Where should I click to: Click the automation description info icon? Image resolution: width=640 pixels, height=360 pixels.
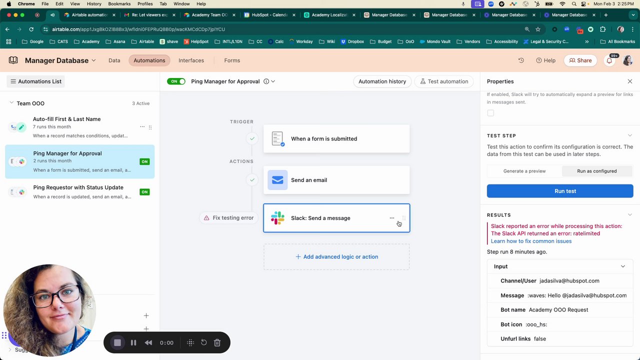[266, 81]
